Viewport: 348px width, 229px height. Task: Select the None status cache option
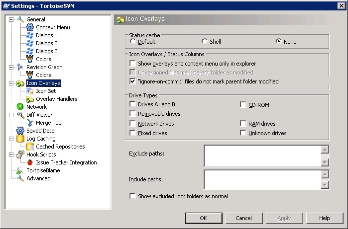pos(278,41)
